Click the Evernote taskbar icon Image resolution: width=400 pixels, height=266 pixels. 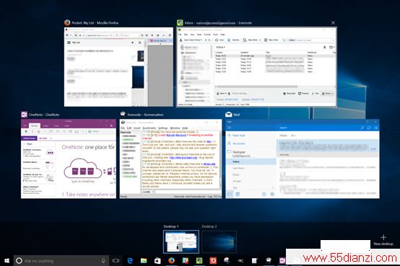199,260
